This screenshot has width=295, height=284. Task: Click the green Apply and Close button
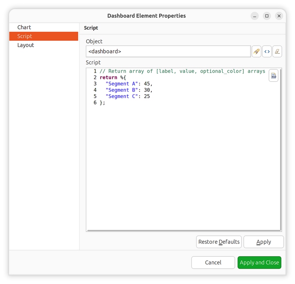[x=259, y=263]
